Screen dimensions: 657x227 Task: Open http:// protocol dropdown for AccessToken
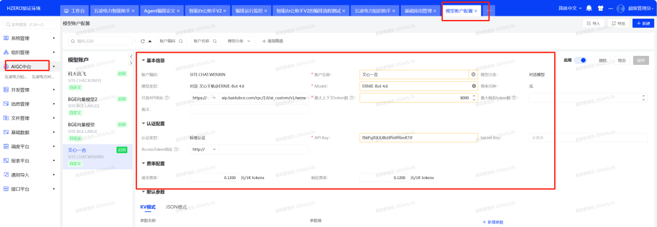point(204,149)
